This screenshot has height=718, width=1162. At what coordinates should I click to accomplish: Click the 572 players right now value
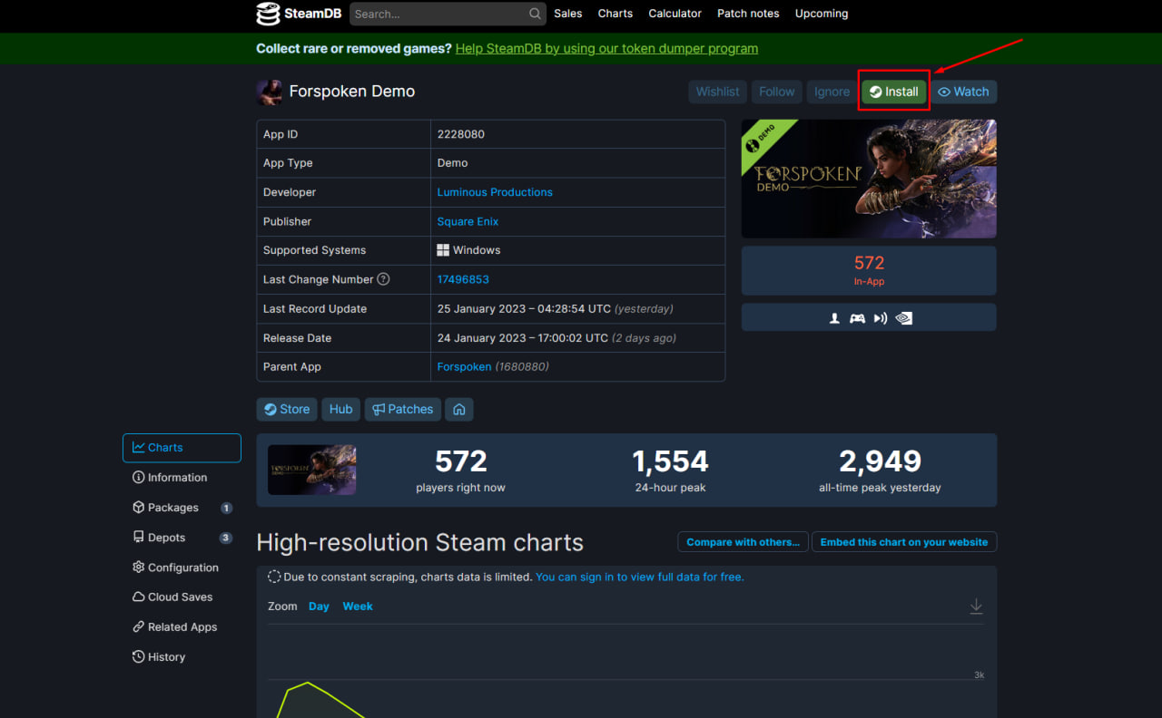460,461
